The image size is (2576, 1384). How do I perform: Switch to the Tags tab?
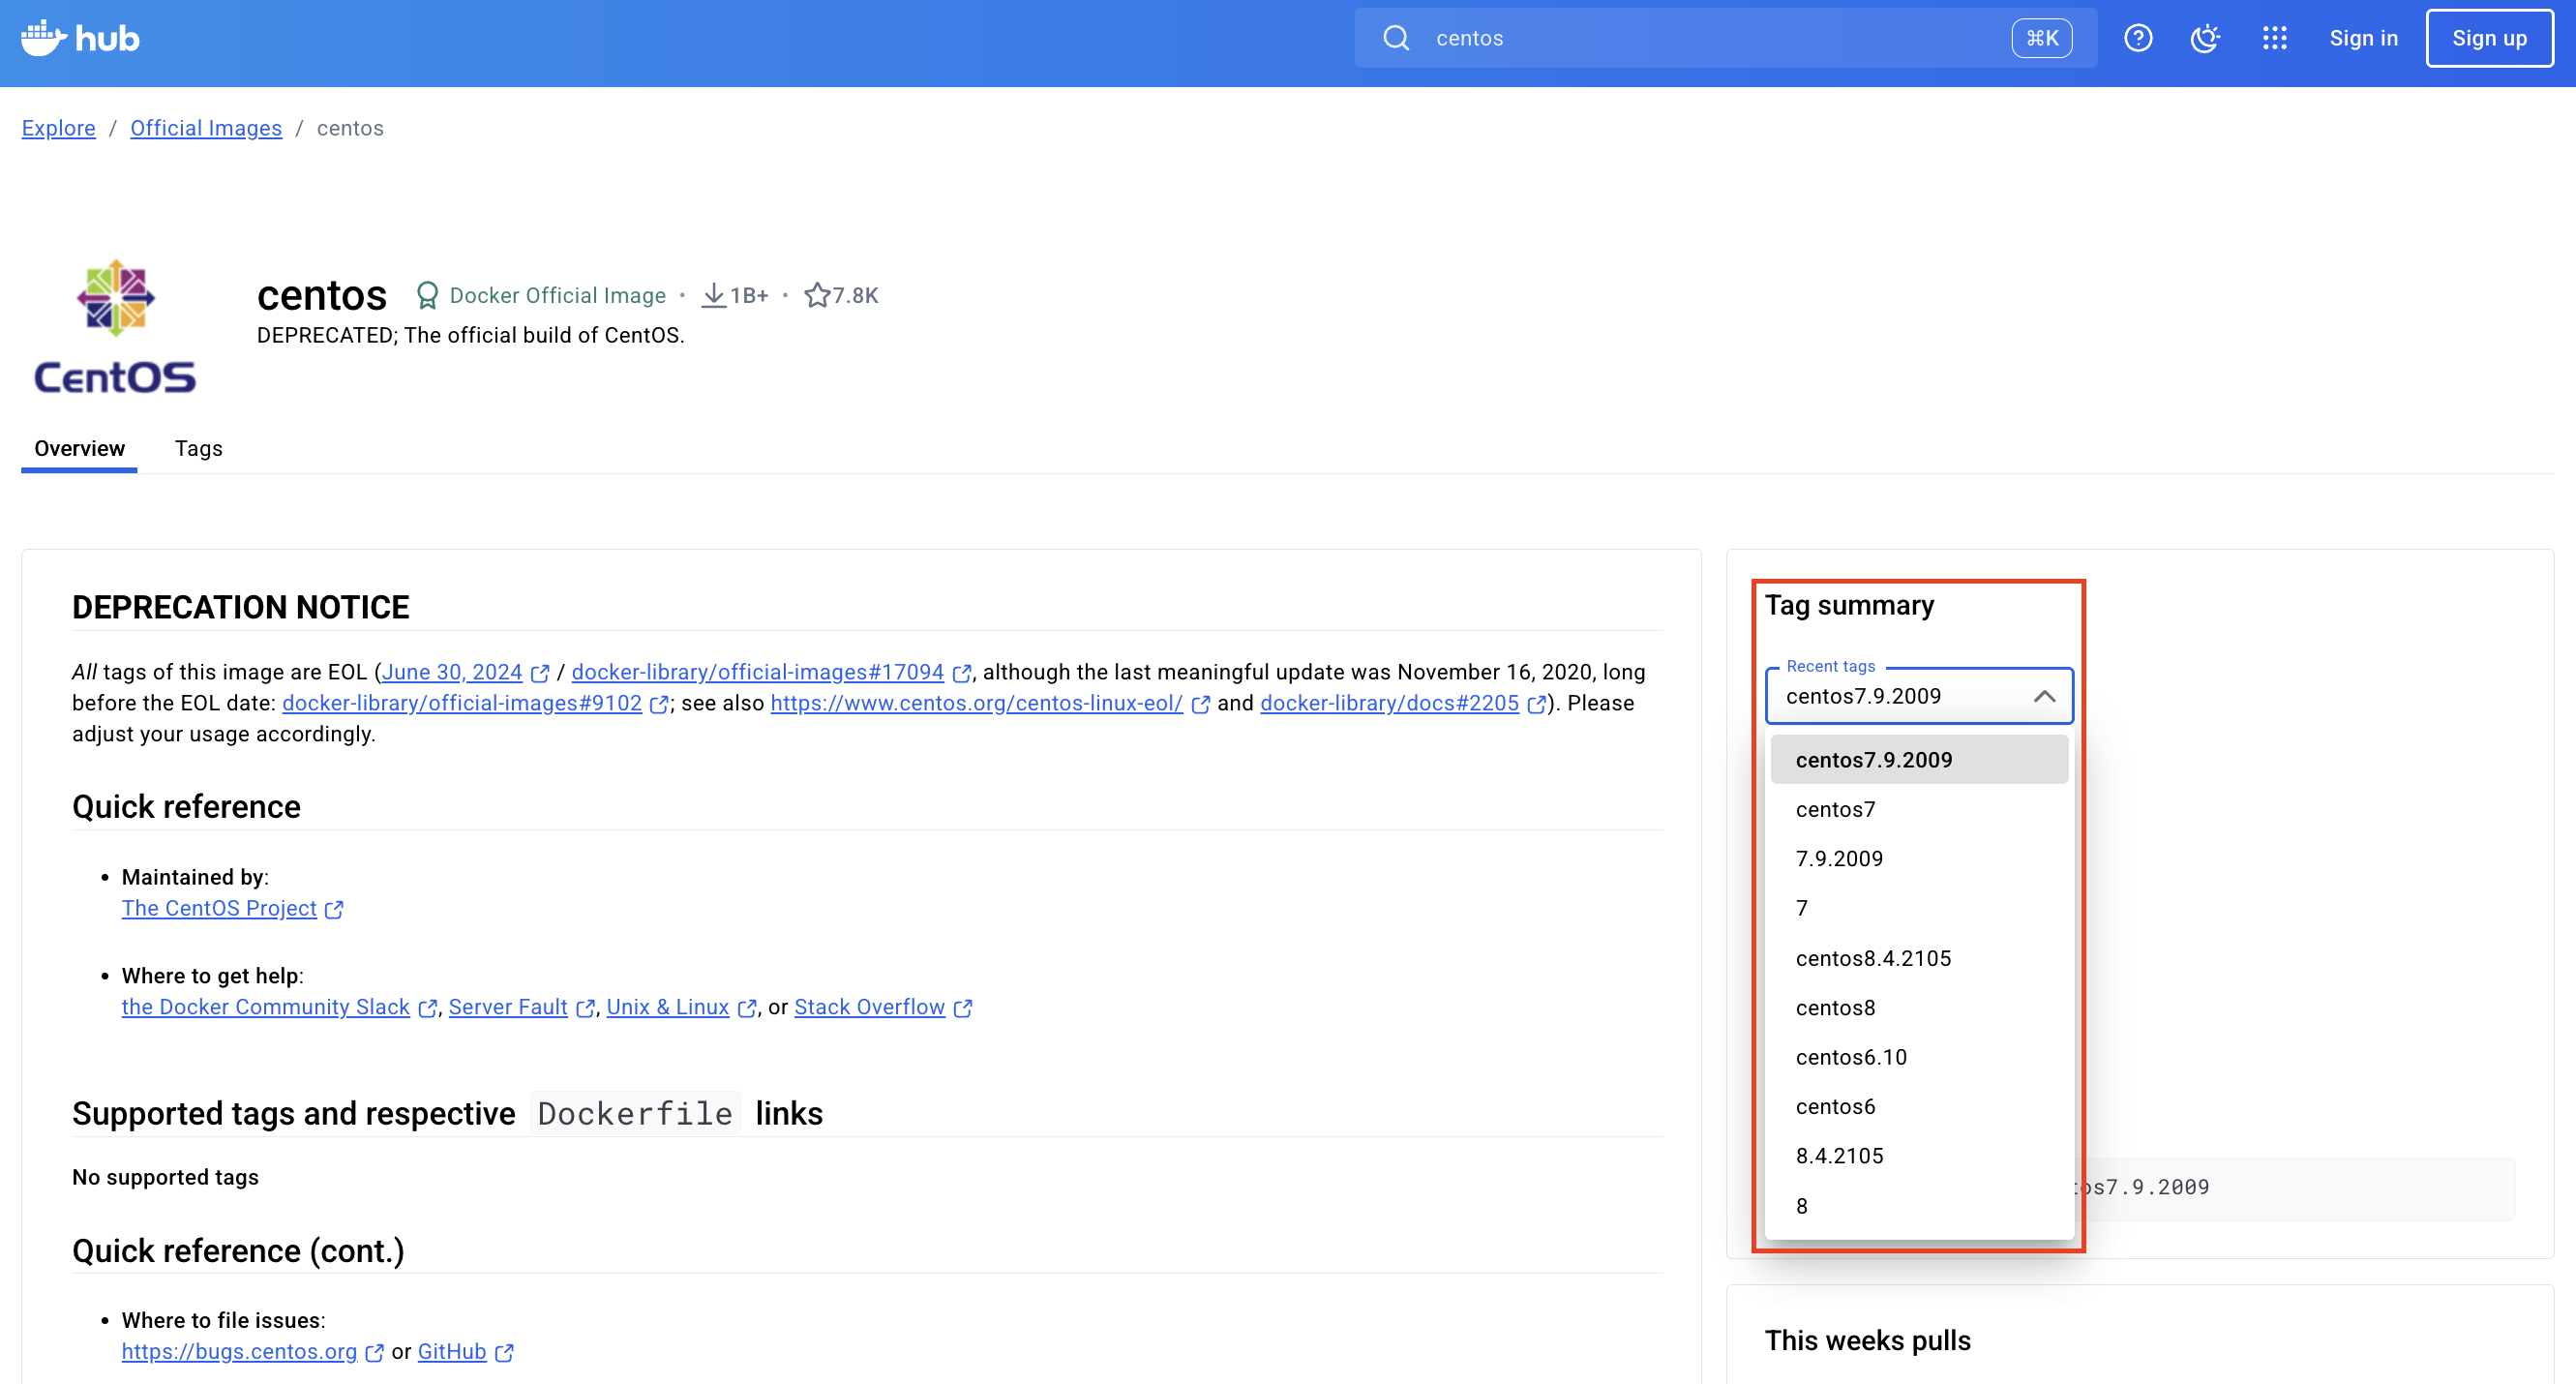tap(198, 448)
